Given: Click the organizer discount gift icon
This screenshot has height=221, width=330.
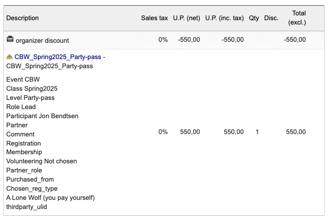Looking at the screenshot, I should click(x=10, y=39).
